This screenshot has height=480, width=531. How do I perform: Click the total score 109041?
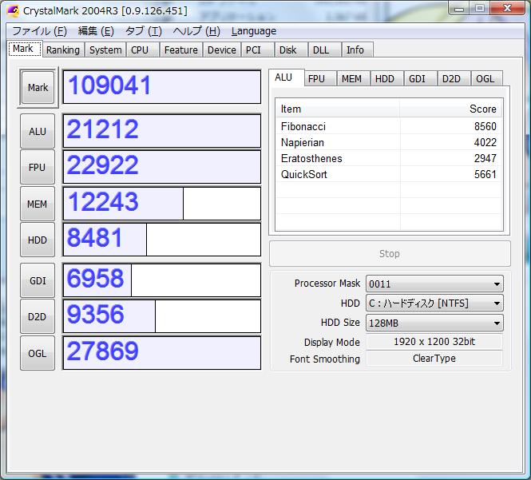[x=162, y=87]
